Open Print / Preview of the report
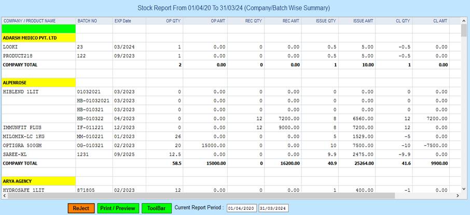 pyautogui.click(x=119, y=208)
